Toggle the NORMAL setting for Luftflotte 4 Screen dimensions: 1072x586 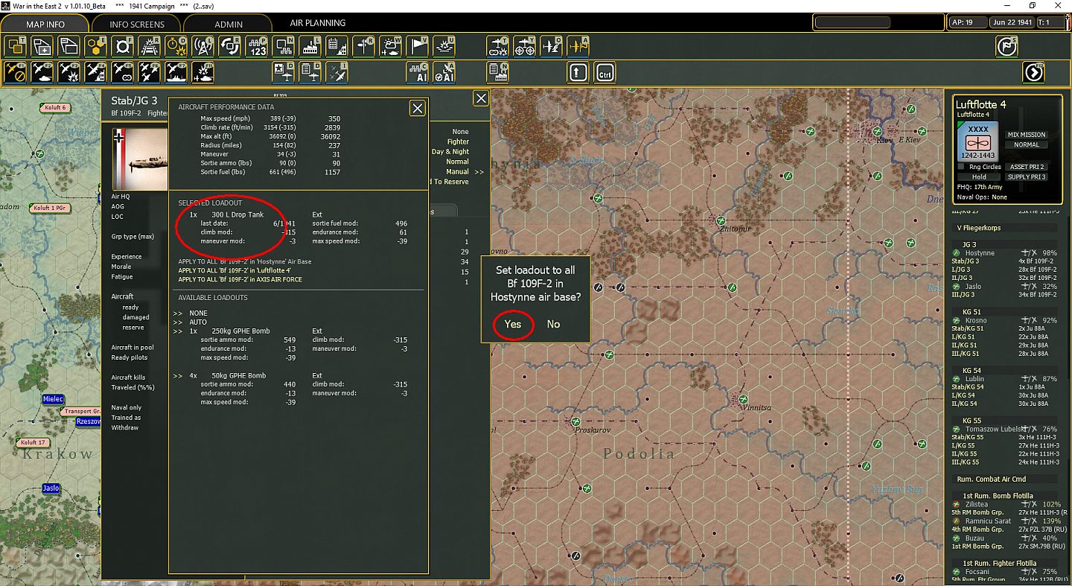pyautogui.click(x=1027, y=144)
